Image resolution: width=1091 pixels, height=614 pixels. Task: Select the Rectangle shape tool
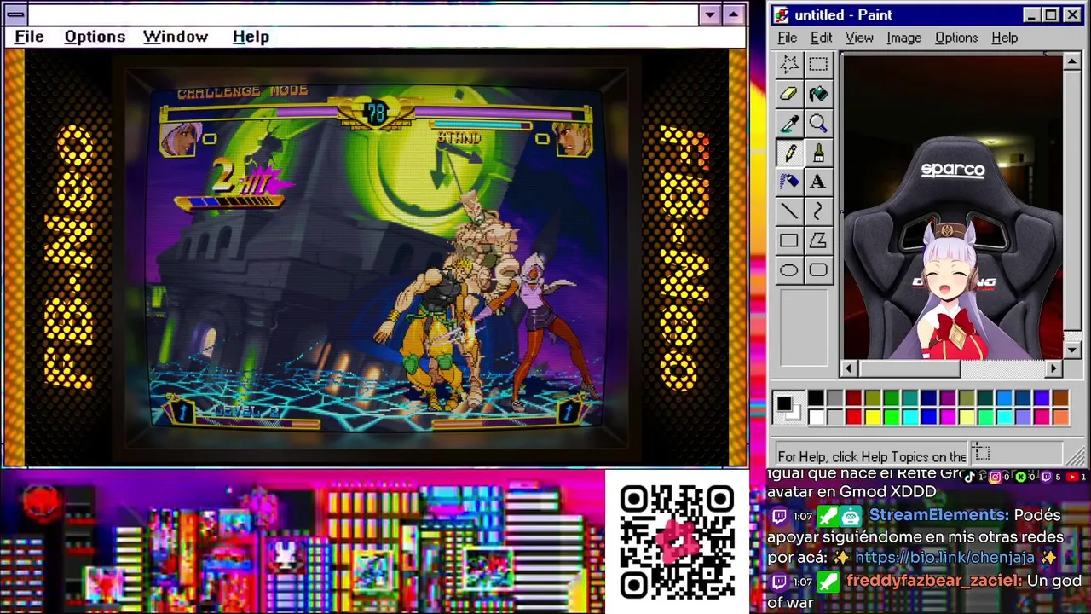coord(789,240)
